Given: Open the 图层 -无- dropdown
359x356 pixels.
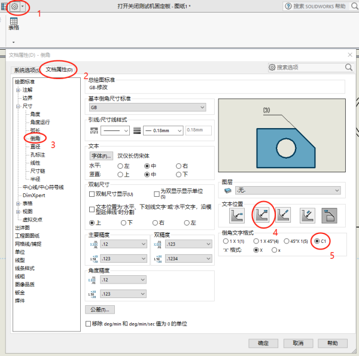Looking at the screenshot, I should 288,190.
